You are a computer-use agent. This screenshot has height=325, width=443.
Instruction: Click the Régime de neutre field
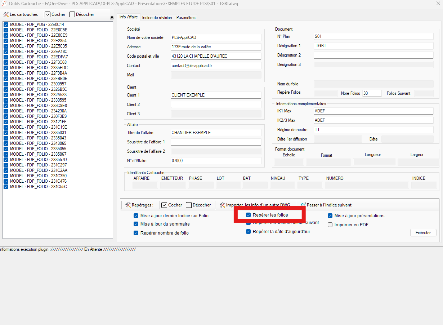pyautogui.click(x=373, y=130)
